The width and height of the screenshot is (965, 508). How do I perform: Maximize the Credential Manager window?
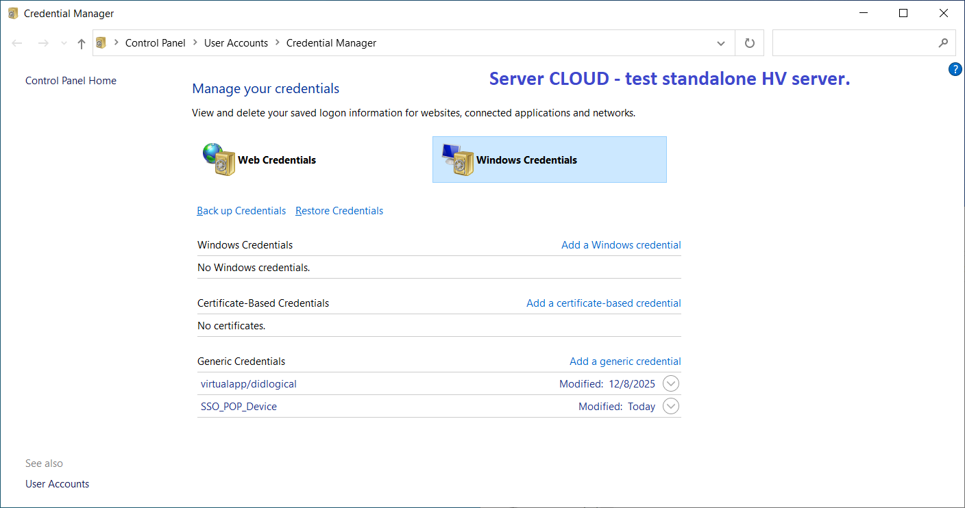point(903,13)
